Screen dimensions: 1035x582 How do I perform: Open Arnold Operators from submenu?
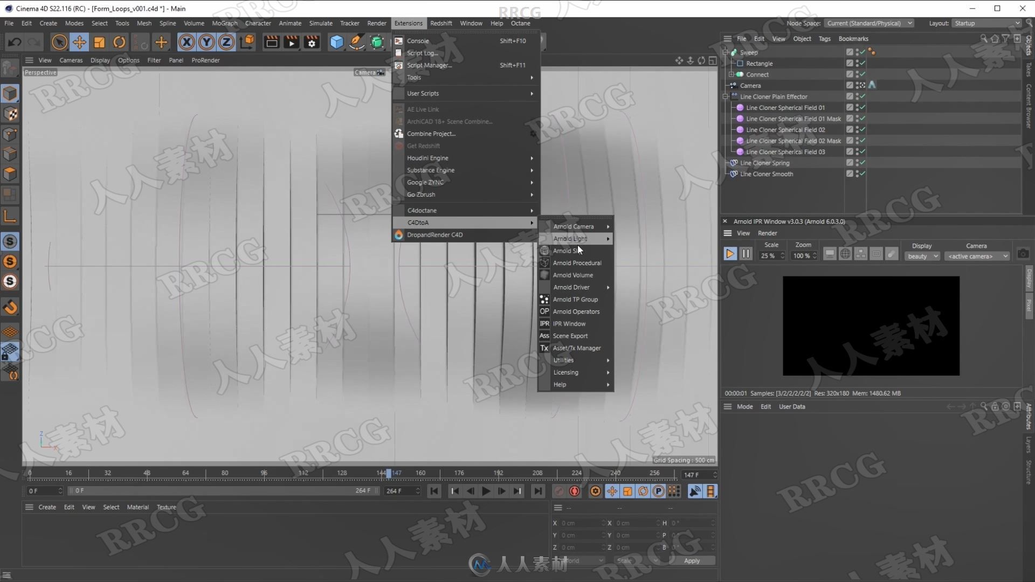click(x=576, y=311)
